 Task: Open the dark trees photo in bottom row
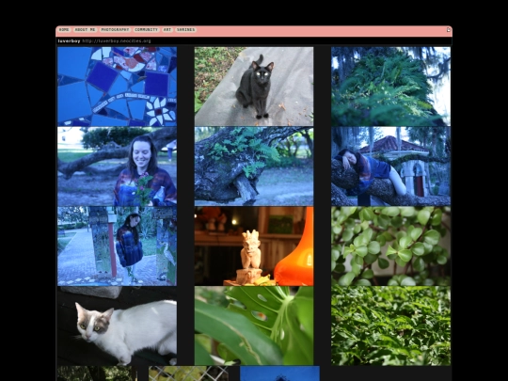pyautogui.click(x=97, y=373)
